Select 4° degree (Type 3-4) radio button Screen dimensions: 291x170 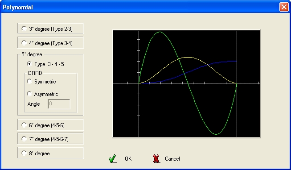(x=24, y=43)
